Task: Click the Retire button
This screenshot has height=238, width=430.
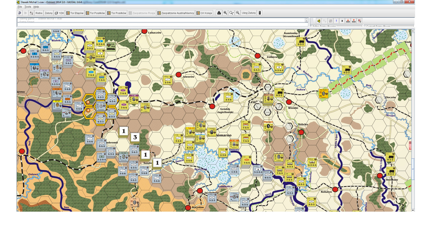Action: point(39,13)
